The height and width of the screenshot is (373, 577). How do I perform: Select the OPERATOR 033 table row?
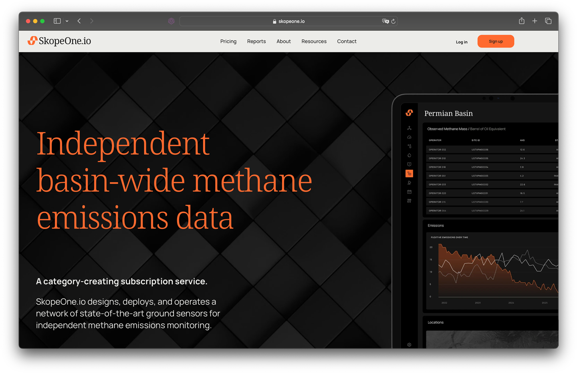pyautogui.click(x=492, y=184)
